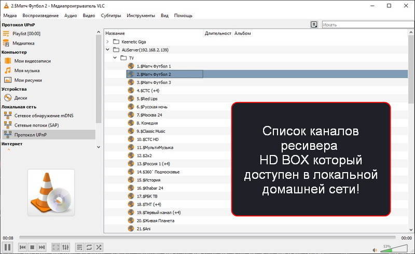Image resolution: width=415 pixels, height=254 pixels.
Task: Change playlist view mode icon near search
Action: (x=314, y=24)
